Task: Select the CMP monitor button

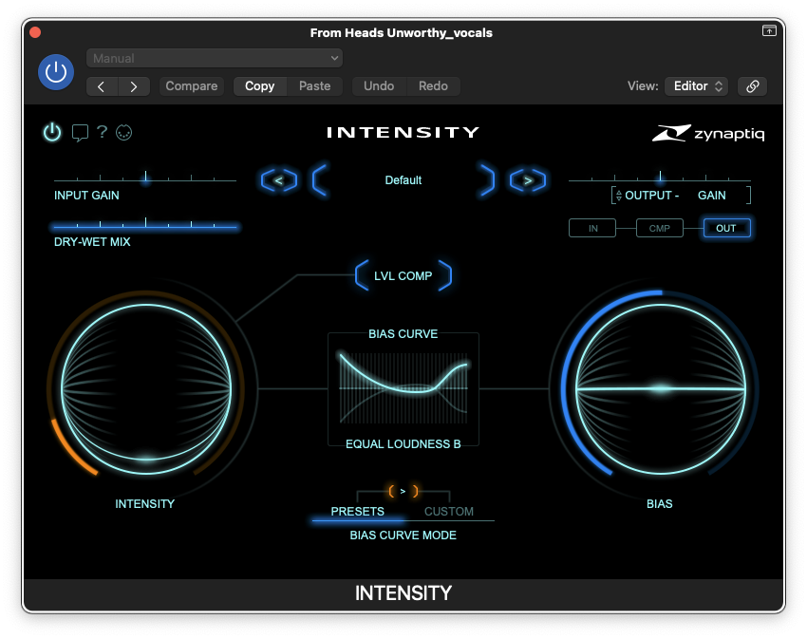Action: [x=660, y=228]
